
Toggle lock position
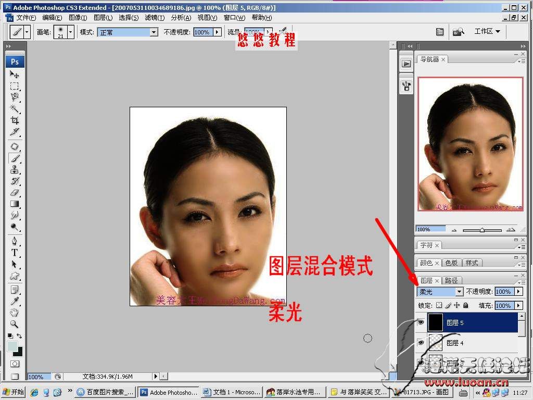coord(457,305)
